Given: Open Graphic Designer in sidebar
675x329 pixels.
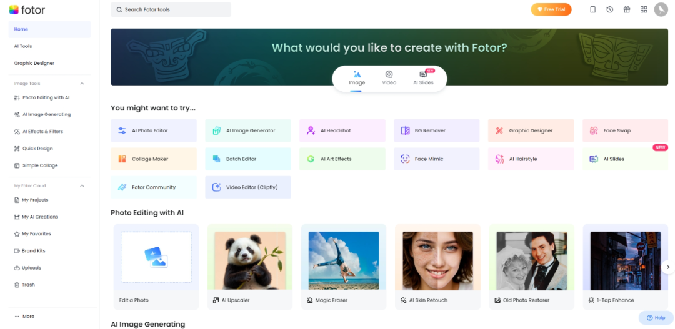Looking at the screenshot, I should click(49, 63).
